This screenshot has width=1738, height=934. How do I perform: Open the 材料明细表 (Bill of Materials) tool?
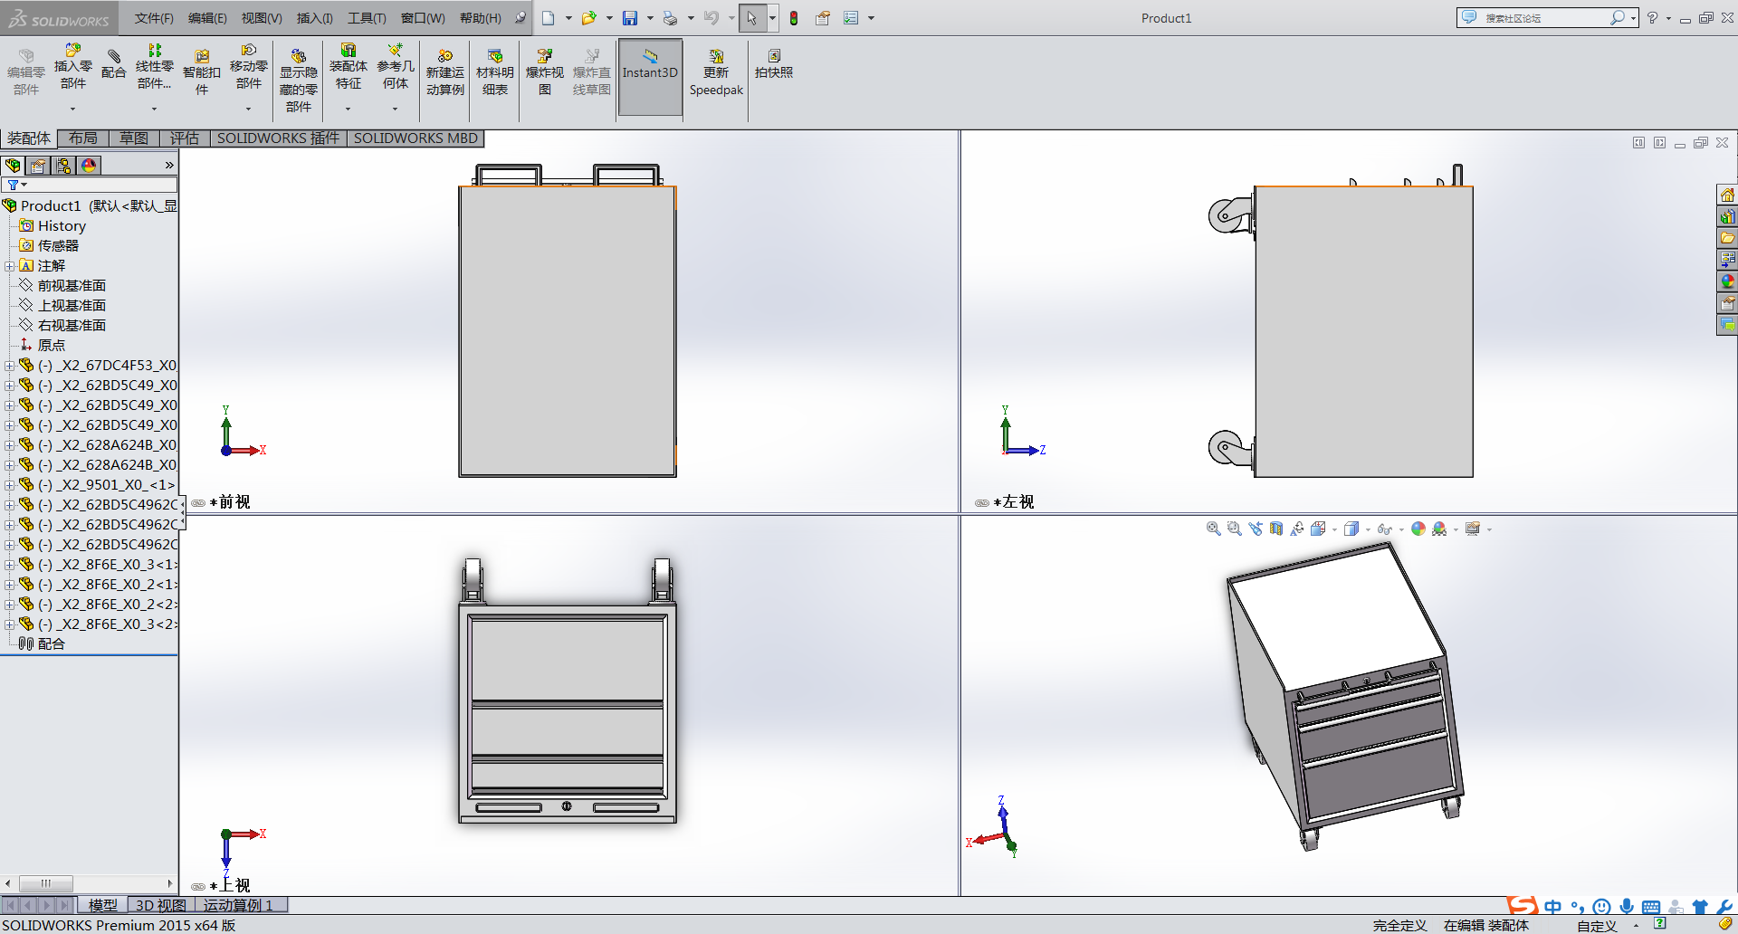495,73
